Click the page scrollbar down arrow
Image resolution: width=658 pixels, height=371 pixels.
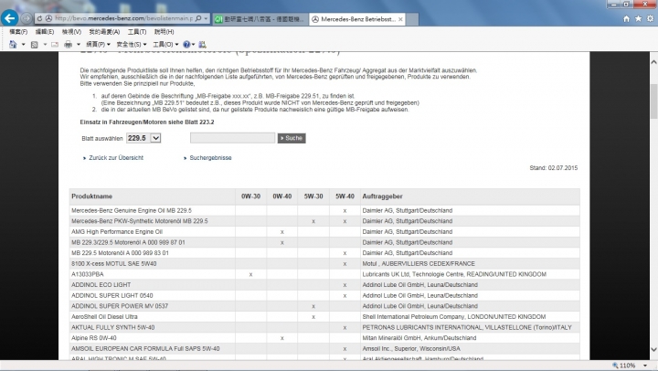pos(653,349)
